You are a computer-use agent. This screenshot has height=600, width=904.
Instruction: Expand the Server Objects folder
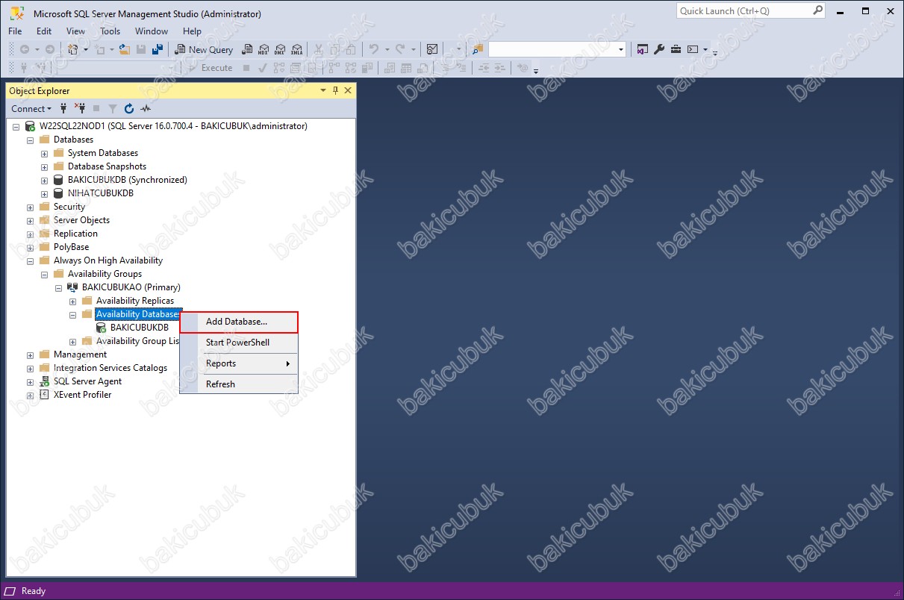(x=31, y=221)
